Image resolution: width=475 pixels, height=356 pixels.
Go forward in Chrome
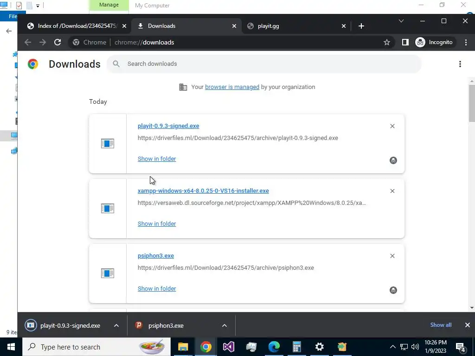coord(43,42)
